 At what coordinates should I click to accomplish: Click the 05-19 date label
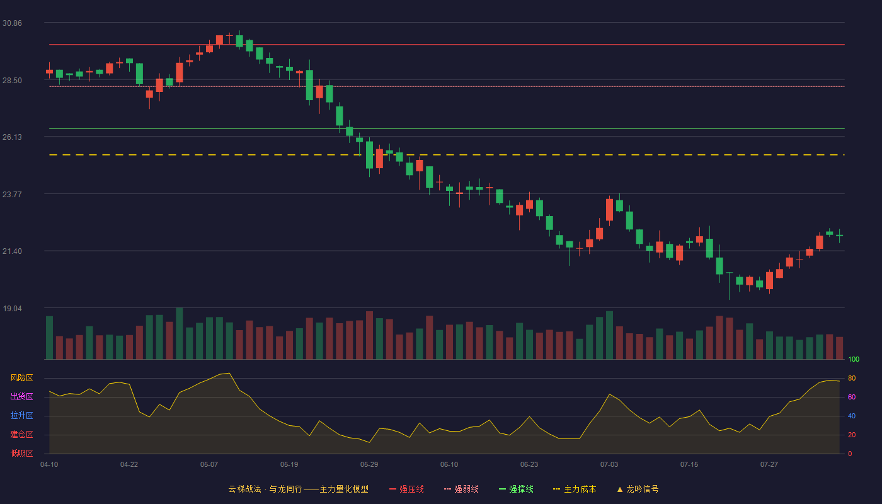point(289,464)
